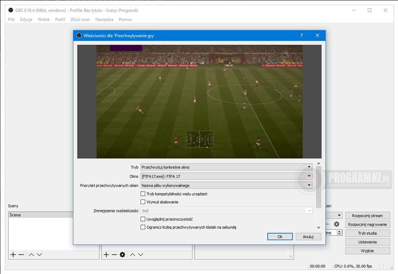This screenshot has height=274, width=398.
Task: Remove selected scene with minus icon
Action: coord(21,254)
